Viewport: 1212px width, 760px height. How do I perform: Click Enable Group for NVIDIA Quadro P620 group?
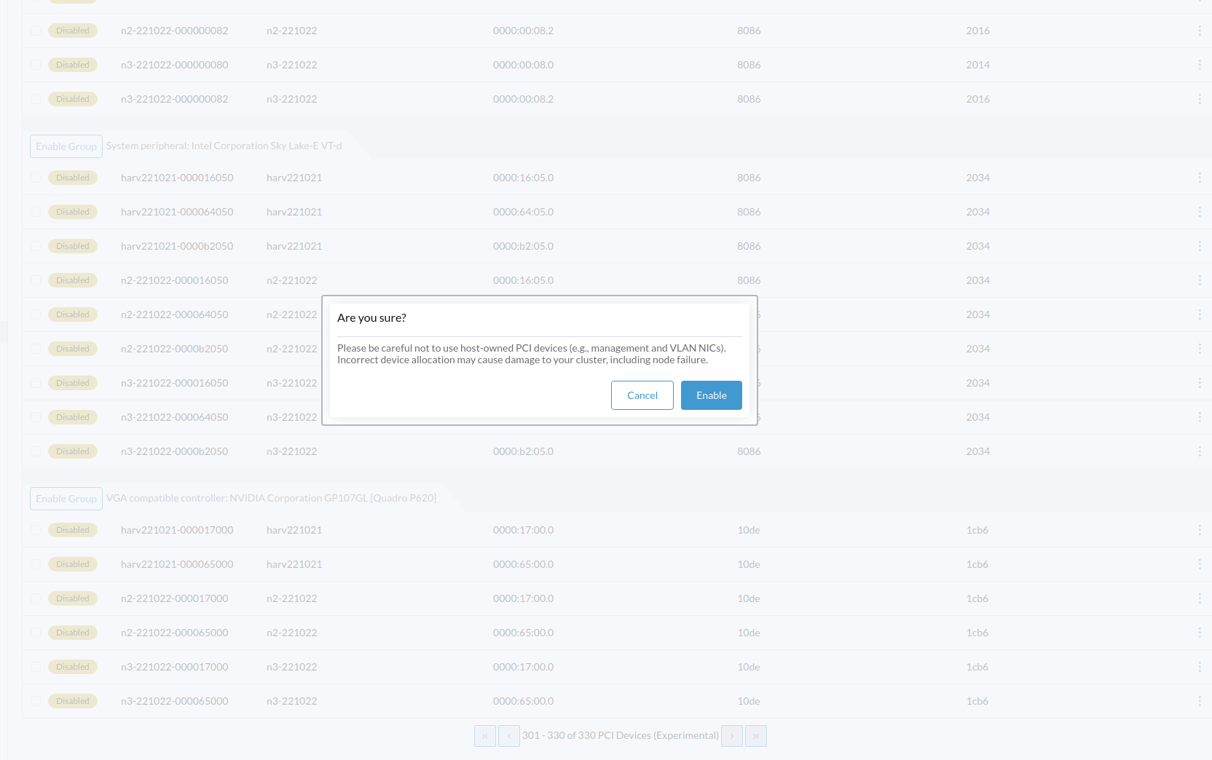(x=66, y=499)
